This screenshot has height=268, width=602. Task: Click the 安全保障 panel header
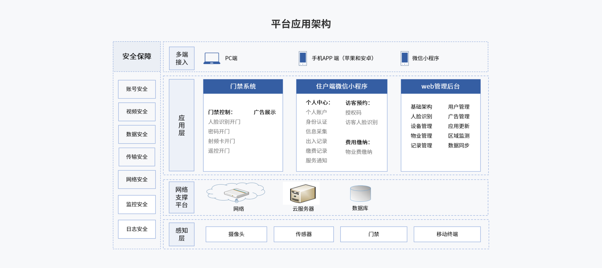point(137,57)
